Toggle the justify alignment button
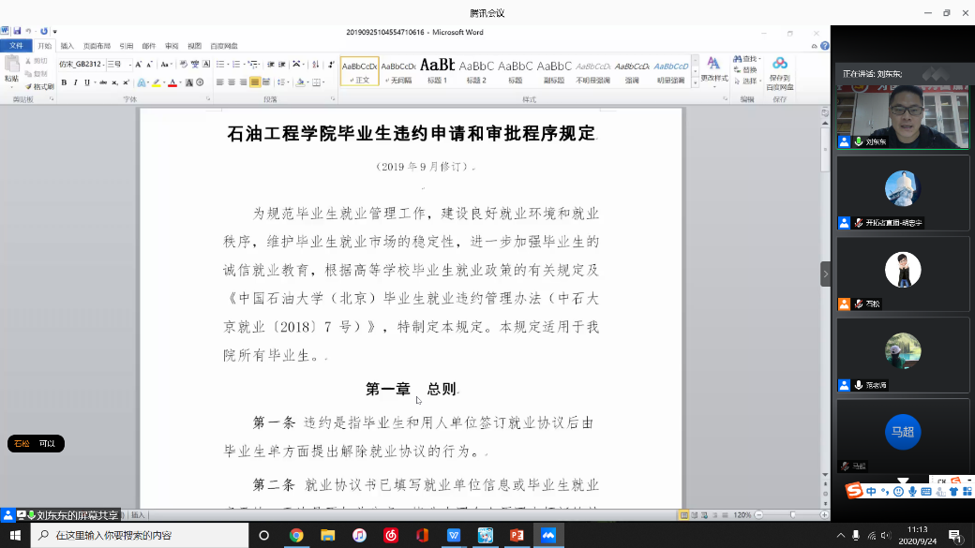The height and width of the screenshot is (548, 975). [x=255, y=82]
